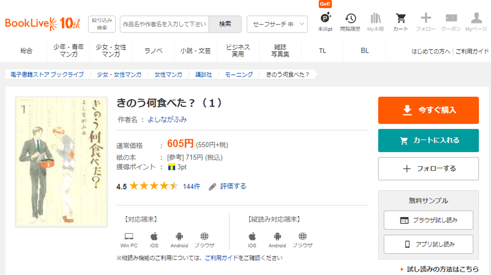
Task: Click the 検索 search button
Action: 225,24
